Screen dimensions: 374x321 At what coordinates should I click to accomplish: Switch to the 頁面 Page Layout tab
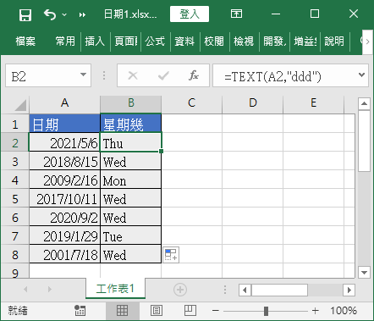tap(126, 42)
